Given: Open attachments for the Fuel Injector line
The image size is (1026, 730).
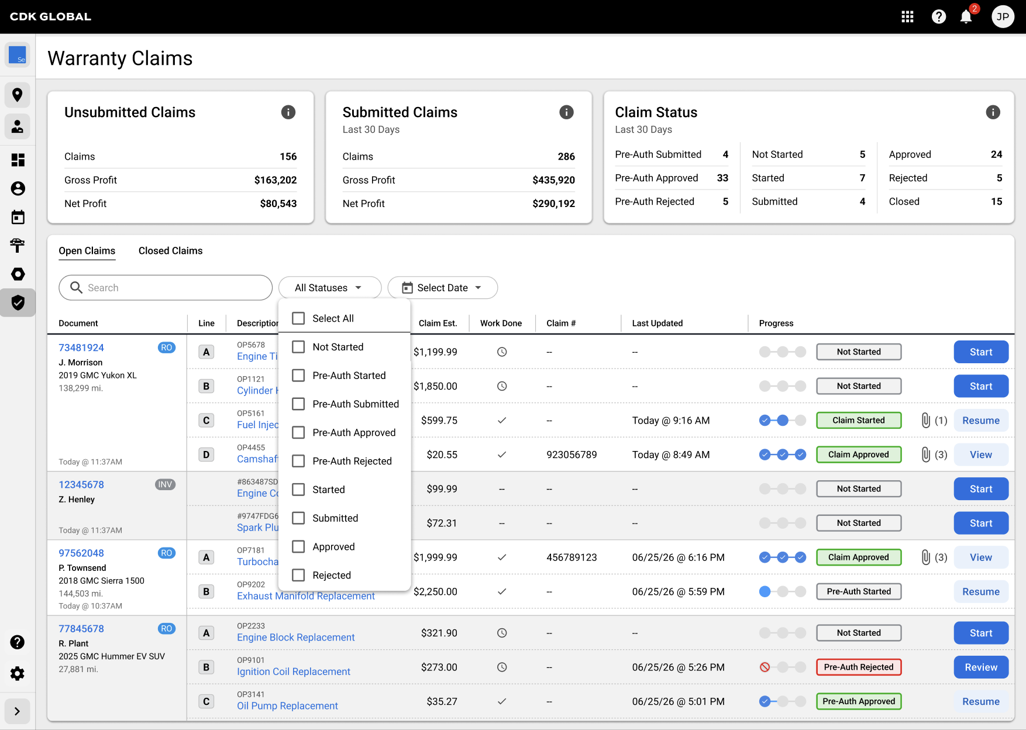Looking at the screenshot, I should [x=934, y=421].
